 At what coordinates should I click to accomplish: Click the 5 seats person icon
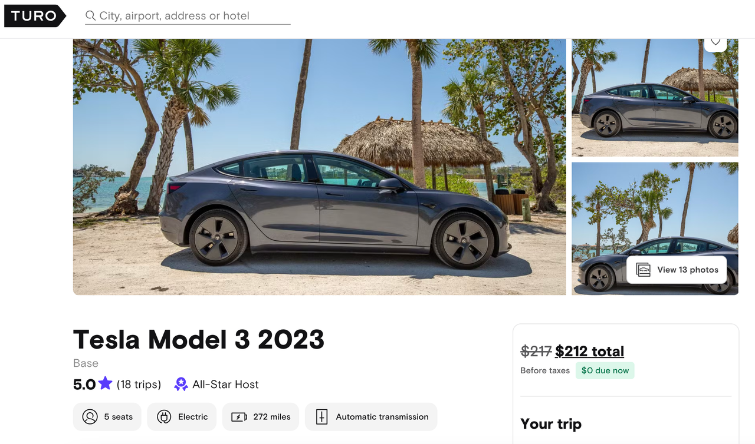tap(90, 417)
